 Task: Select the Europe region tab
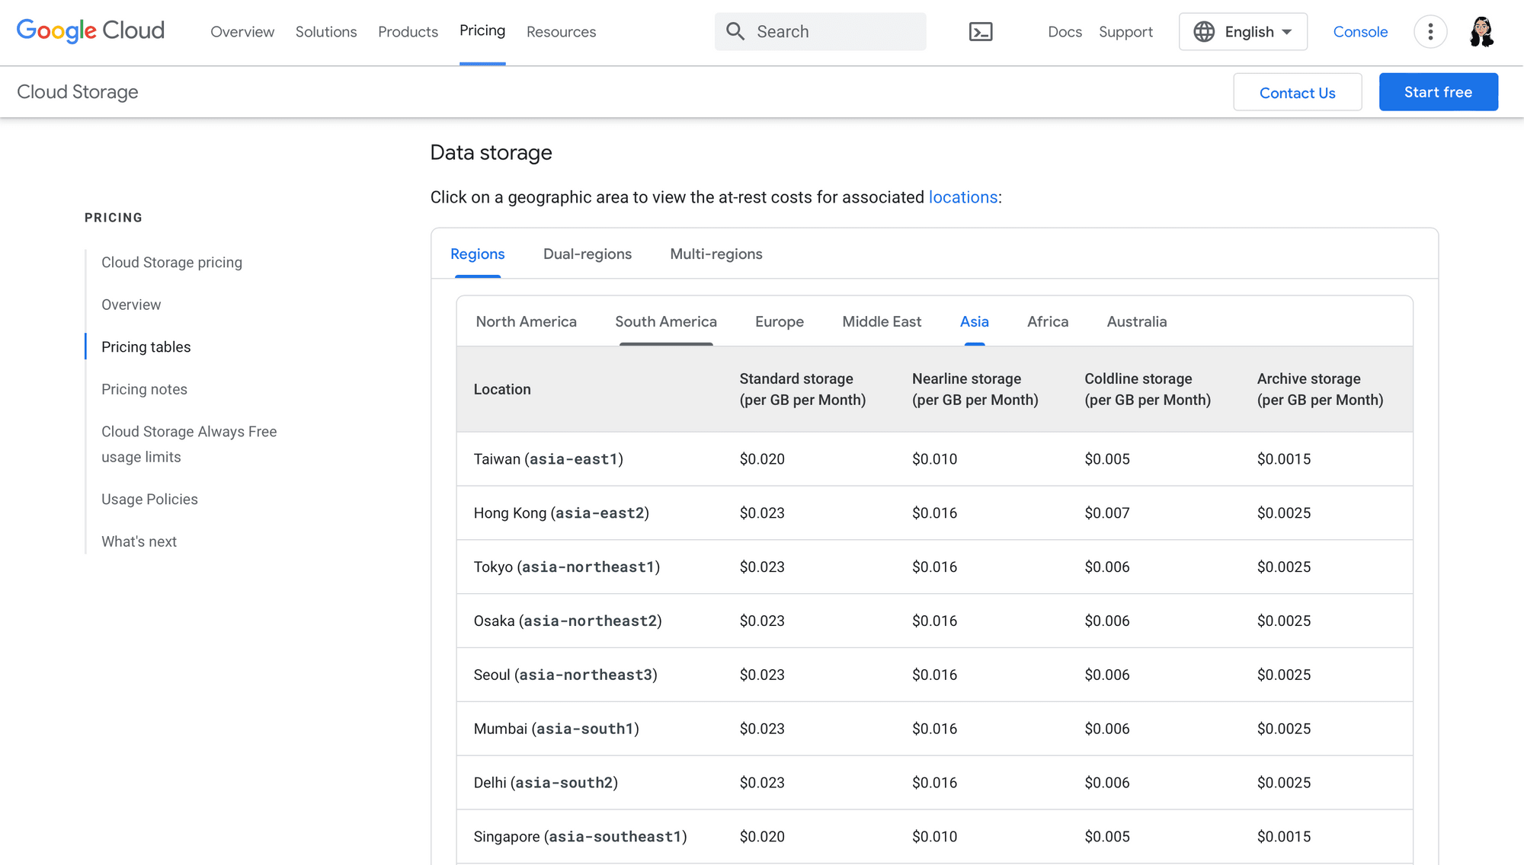point(779,321)
